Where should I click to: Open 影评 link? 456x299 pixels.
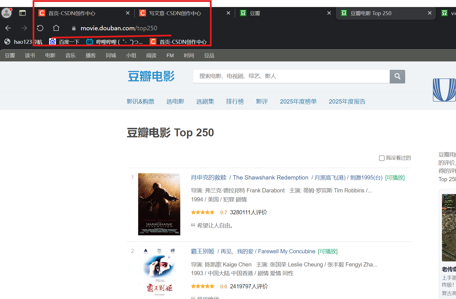pyautogui.click(x=262, y=102)
